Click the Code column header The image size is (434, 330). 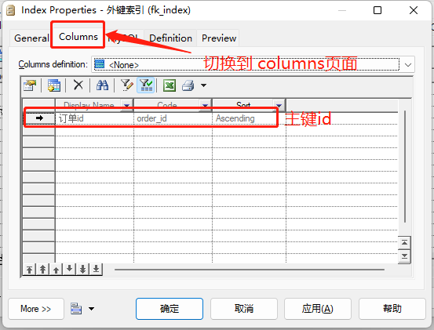pos(167,105)
